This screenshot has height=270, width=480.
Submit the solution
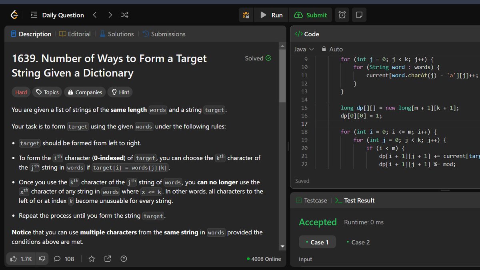(x=310, y=15)
